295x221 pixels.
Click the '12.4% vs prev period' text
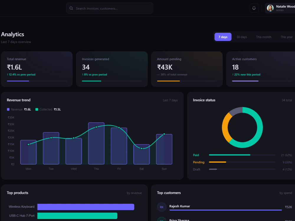[x=22, y=75]
